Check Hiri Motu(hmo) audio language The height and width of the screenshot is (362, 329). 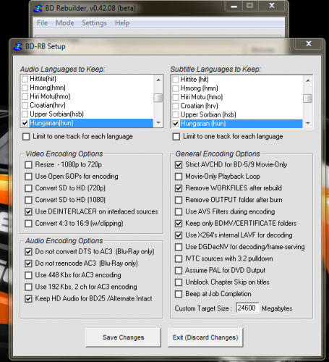pos(25,96)
